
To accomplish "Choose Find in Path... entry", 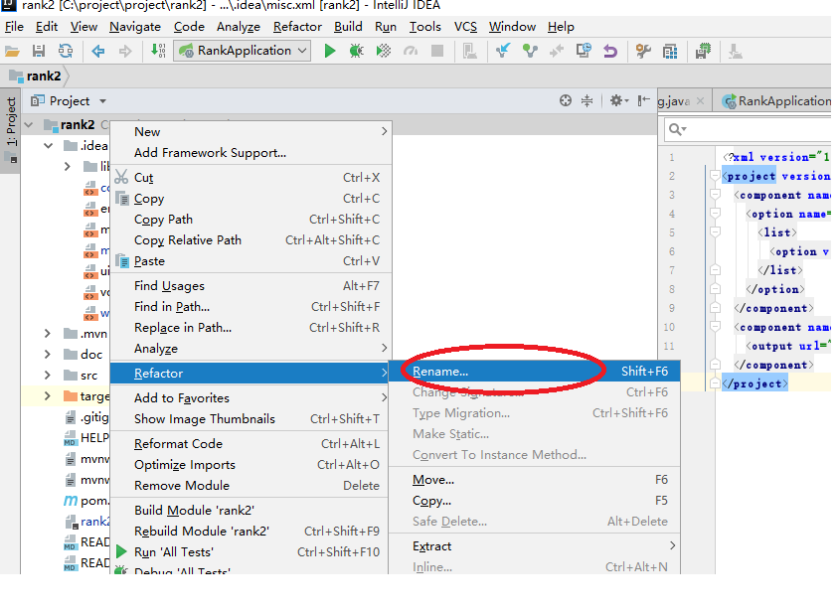I will (251, 307).
